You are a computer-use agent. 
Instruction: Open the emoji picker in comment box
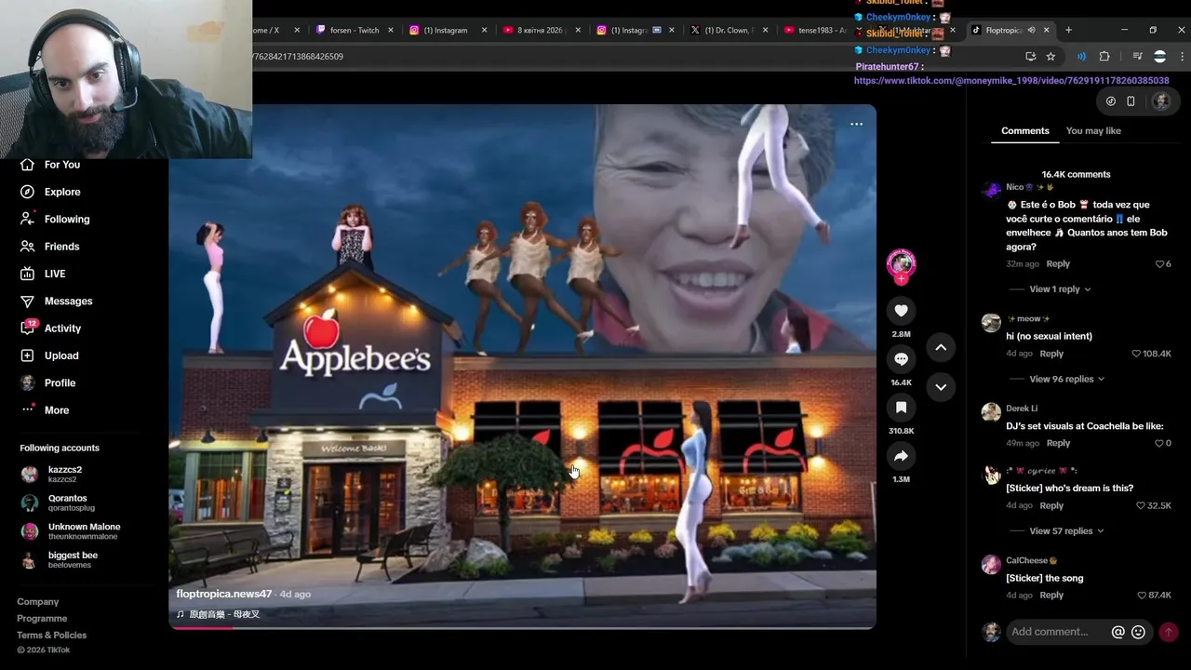coord(1138,632)
